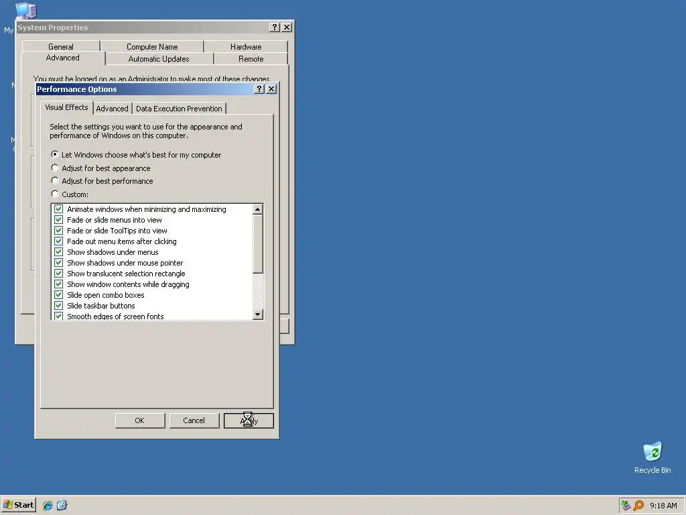Close the System Properties window

click(x=287, y=27)
